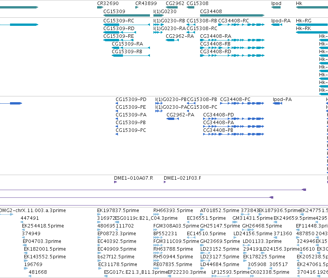328x278 pixels.
Task: Select the bs27f12.5prime EST label
Action: click(x=116, y=257)
